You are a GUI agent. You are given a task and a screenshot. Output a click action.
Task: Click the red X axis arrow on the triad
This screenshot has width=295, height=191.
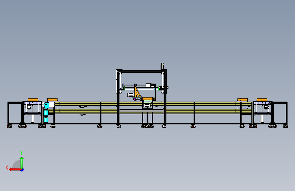pos(15,170)
